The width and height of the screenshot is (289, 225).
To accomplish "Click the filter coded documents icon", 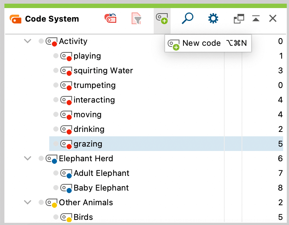I will [136, 18].
